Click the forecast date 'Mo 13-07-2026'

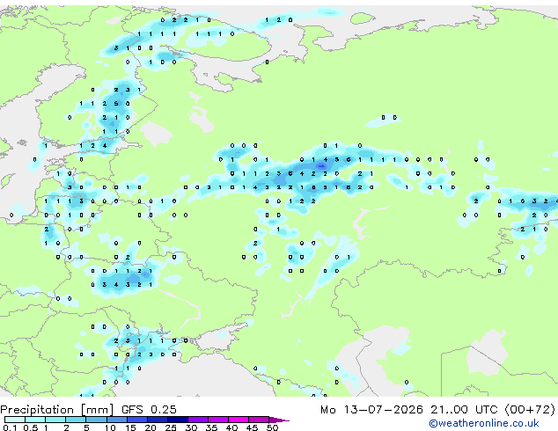[371, 410]
